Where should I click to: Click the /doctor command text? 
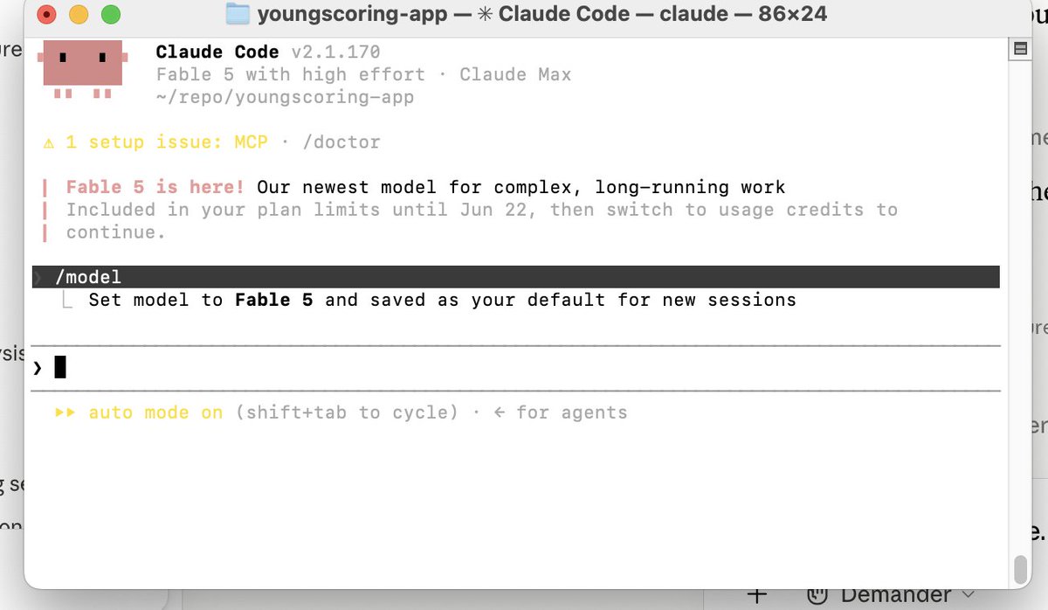[341, 142]
